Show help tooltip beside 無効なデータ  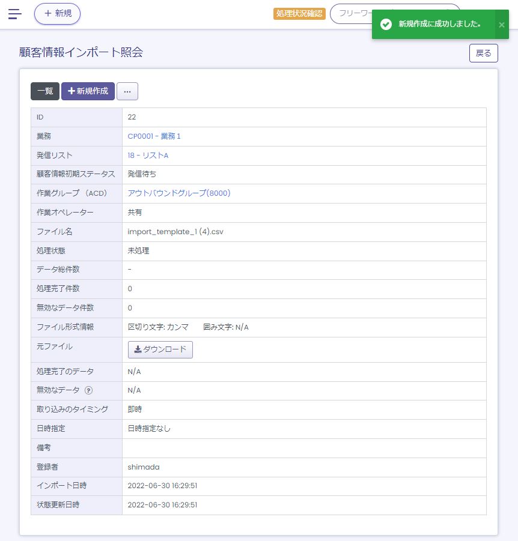(x=88, y=390)
